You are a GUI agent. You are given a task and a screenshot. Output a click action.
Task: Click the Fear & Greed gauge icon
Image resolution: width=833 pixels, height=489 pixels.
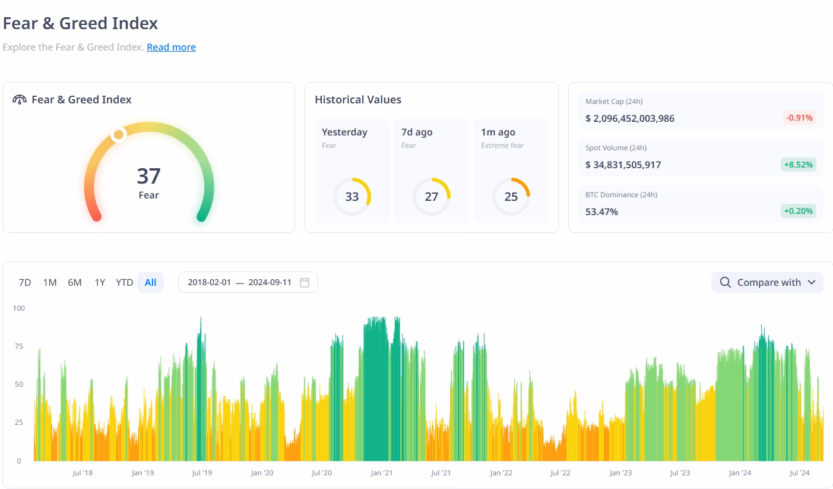18,100
